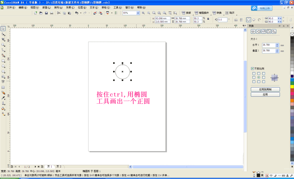Uncheck the 不按比例 checkbox in the Transform docker
Screen dimensions: 294x179
252,68
